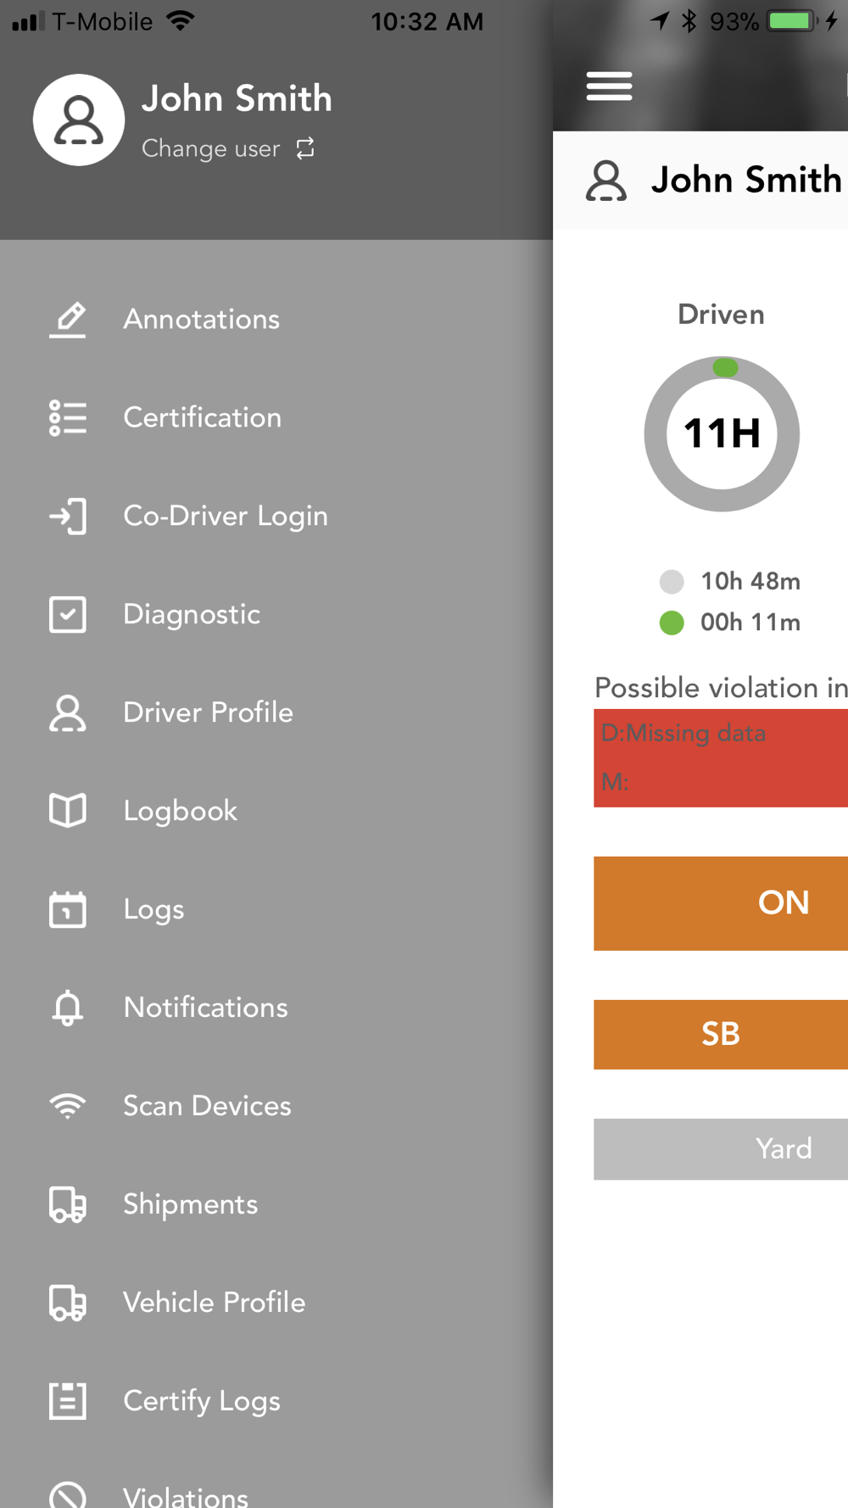The height and width of the screenshot is (1508, 848).
Task: Tap John Smith name in main panel header
Action: (x=746, y=180)
